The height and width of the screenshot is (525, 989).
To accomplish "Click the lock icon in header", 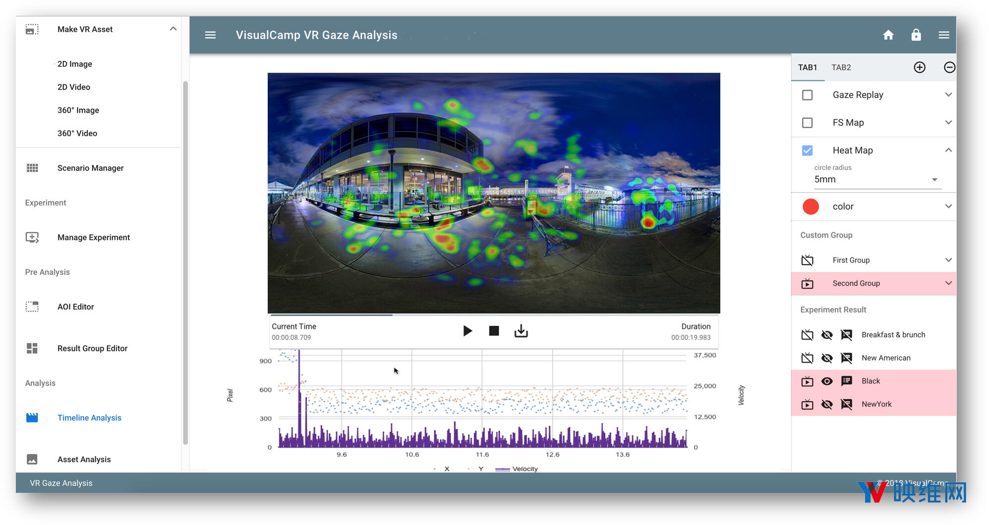I will (x=916, y=35).
